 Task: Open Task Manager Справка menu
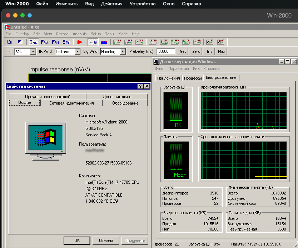tap(212, 69)
